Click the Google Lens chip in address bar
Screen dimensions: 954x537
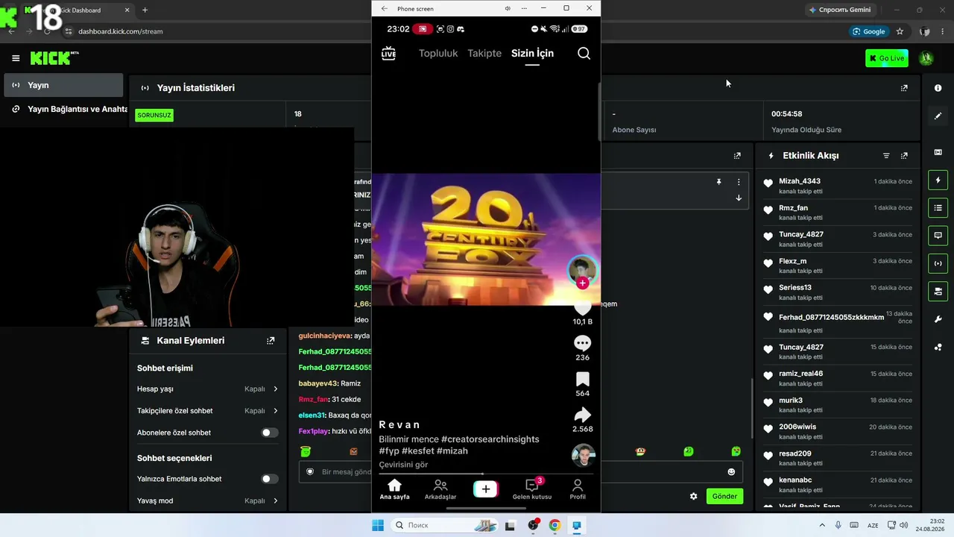pyautogui.click(x=868, y=31)
